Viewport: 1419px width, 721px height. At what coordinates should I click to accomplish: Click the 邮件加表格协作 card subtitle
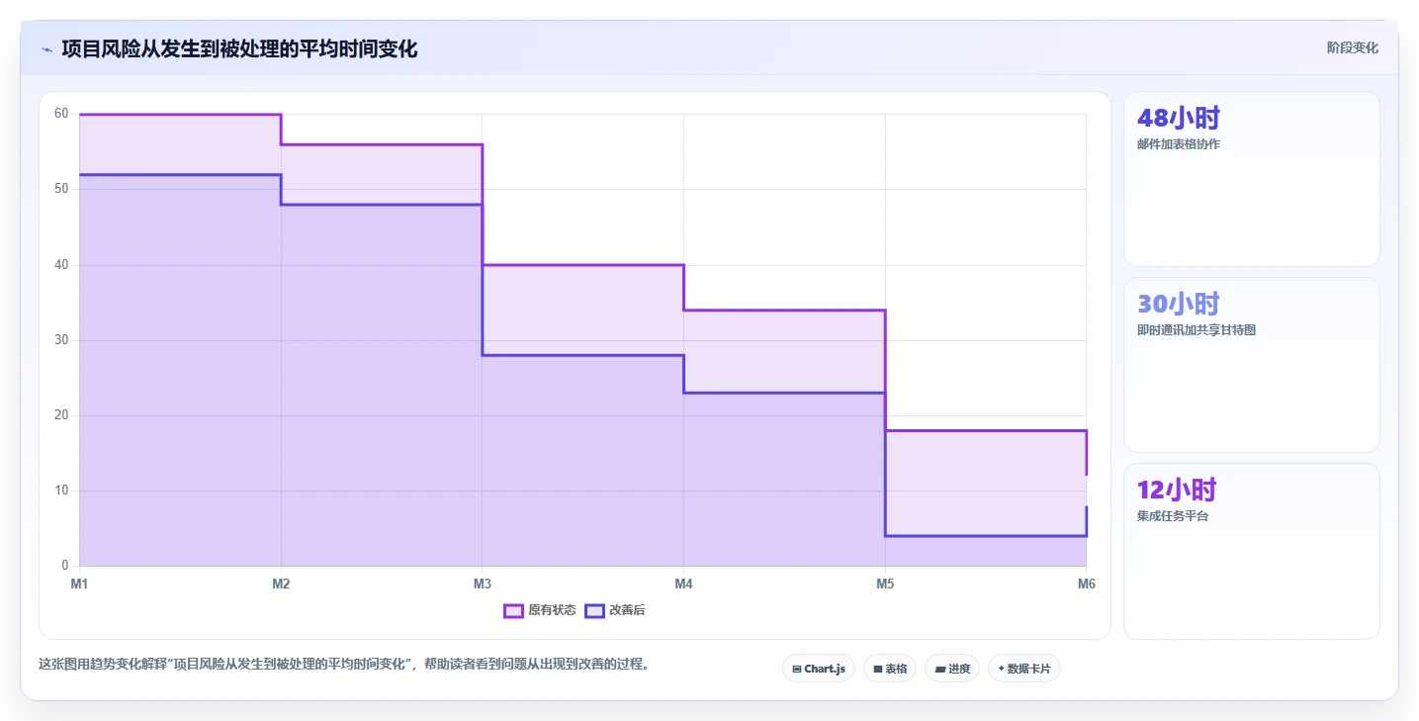point(1179,144)
